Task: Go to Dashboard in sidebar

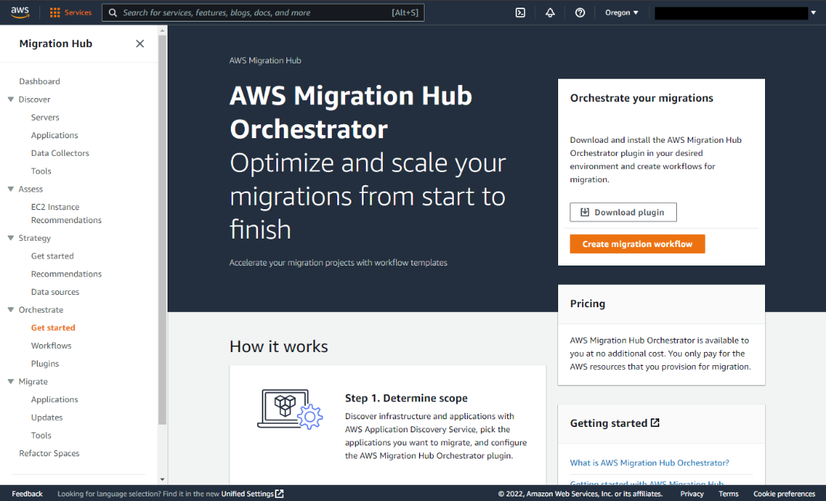Action: (x=39, y=81)
